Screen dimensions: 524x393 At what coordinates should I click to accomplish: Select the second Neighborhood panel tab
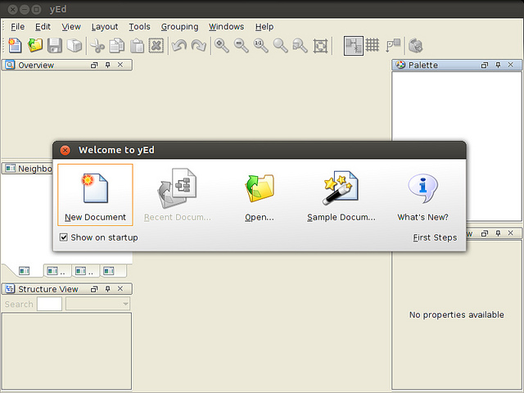pyautogui.click(x=56, y=271)
